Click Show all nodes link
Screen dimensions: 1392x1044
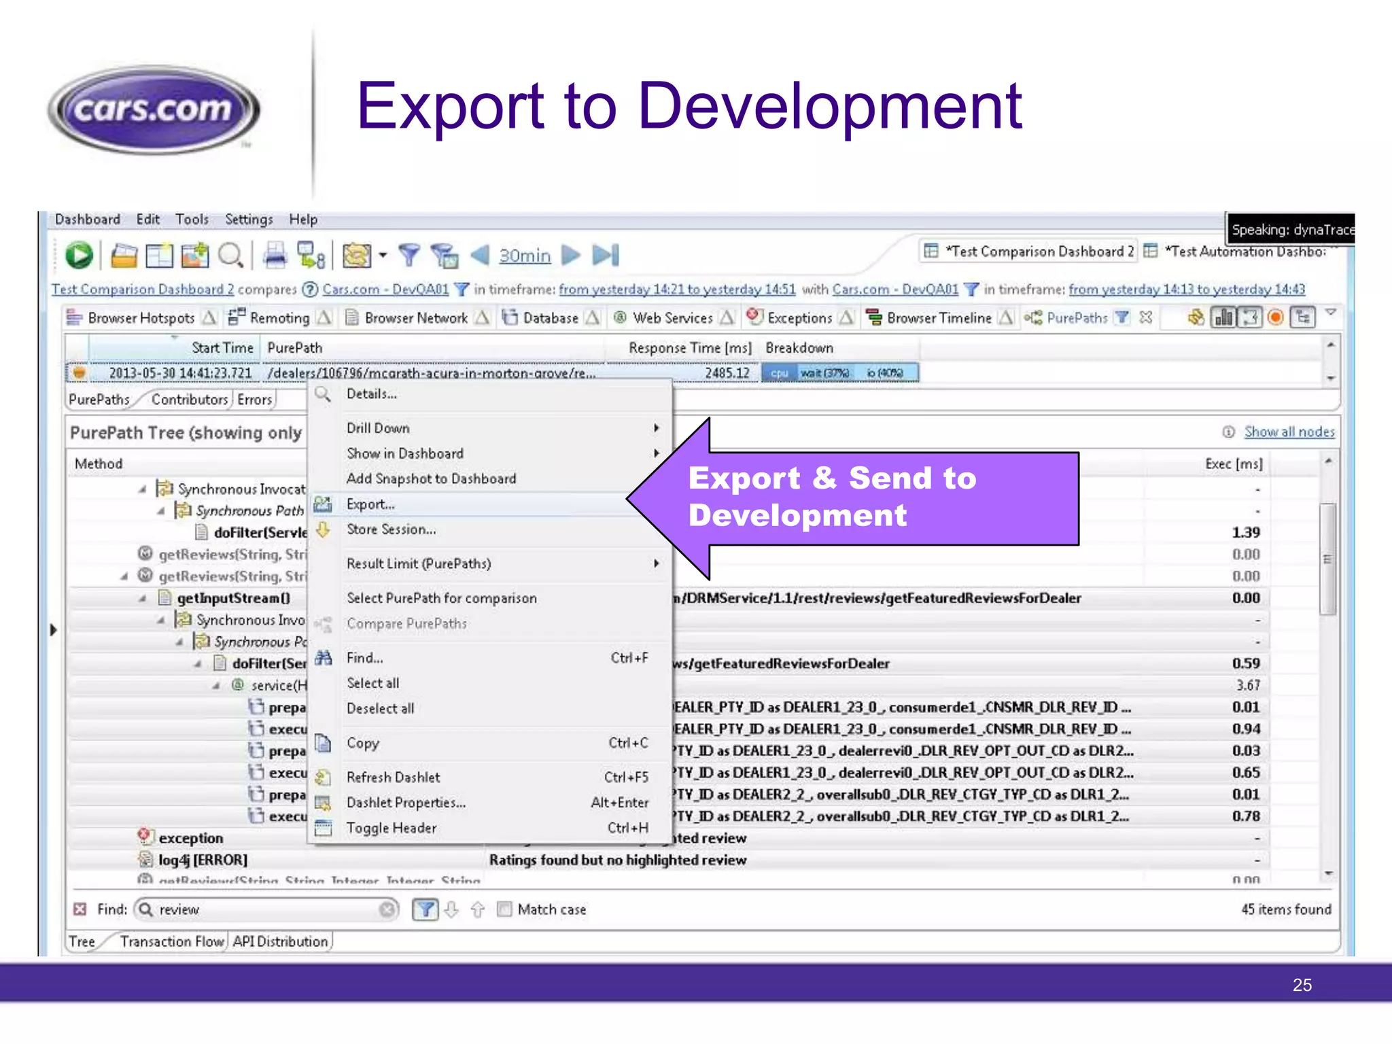coord(1289,432)
